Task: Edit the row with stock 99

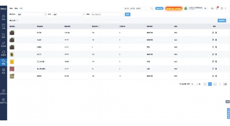Action: click(213, 69)
